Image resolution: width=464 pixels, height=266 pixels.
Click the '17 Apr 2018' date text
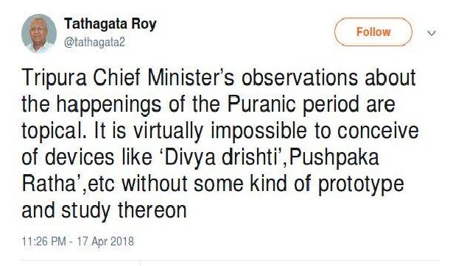pos(105,241)
